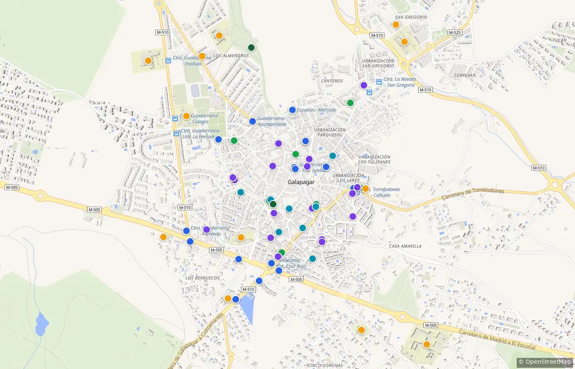
Task: Click the orange marker on Guadarrama - Colegio stop
Action: (x=186, y=116)
